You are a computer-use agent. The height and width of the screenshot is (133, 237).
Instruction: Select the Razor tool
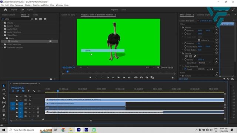tap(4, 98)
